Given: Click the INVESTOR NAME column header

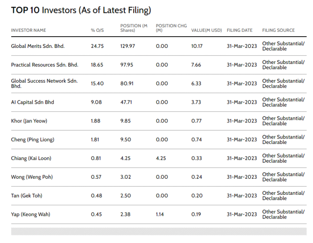Looking at the screenshot, I should [28, 30].
